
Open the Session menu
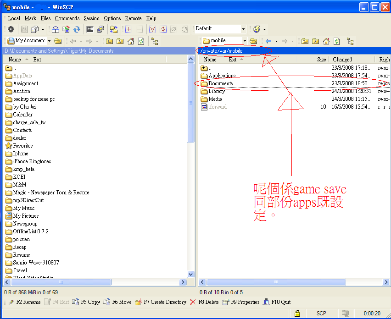91,18
